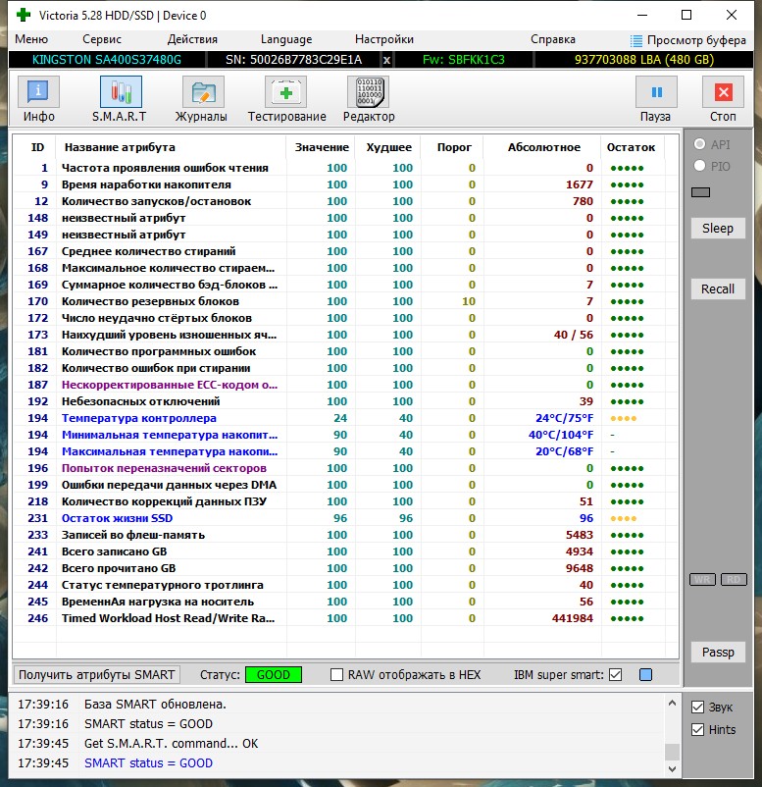Click the Passp button

click(717, 652)
